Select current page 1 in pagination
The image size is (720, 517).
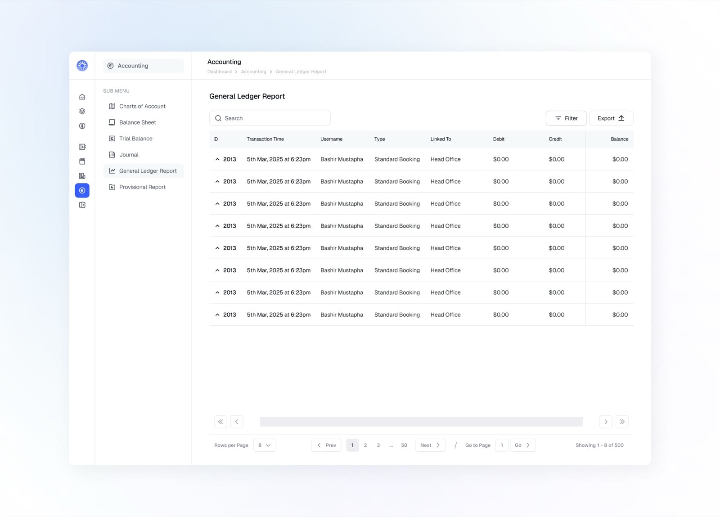pos(352,445)
